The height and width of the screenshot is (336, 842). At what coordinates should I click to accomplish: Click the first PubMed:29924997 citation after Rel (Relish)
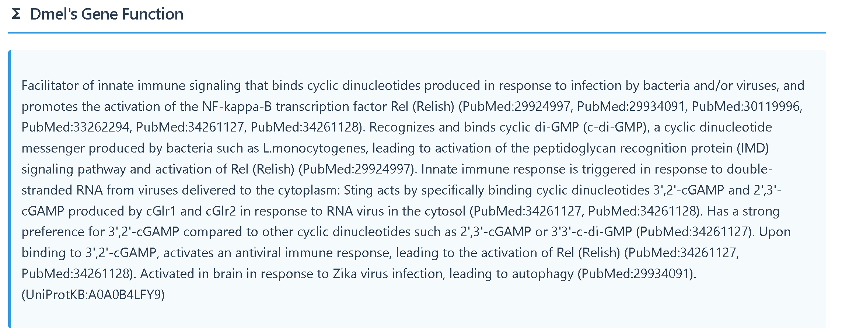click(x=516, y=106)
